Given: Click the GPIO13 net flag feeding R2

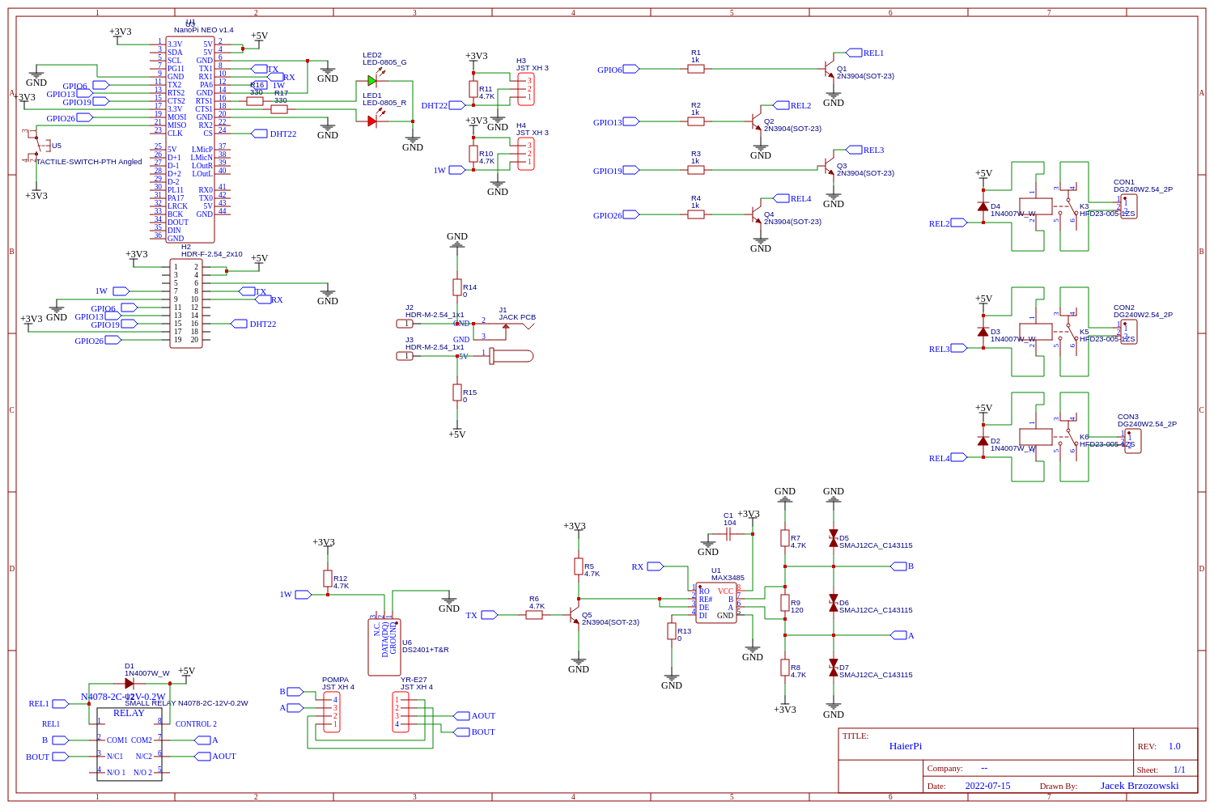Looking at the screenshot, I should point(631,121).
